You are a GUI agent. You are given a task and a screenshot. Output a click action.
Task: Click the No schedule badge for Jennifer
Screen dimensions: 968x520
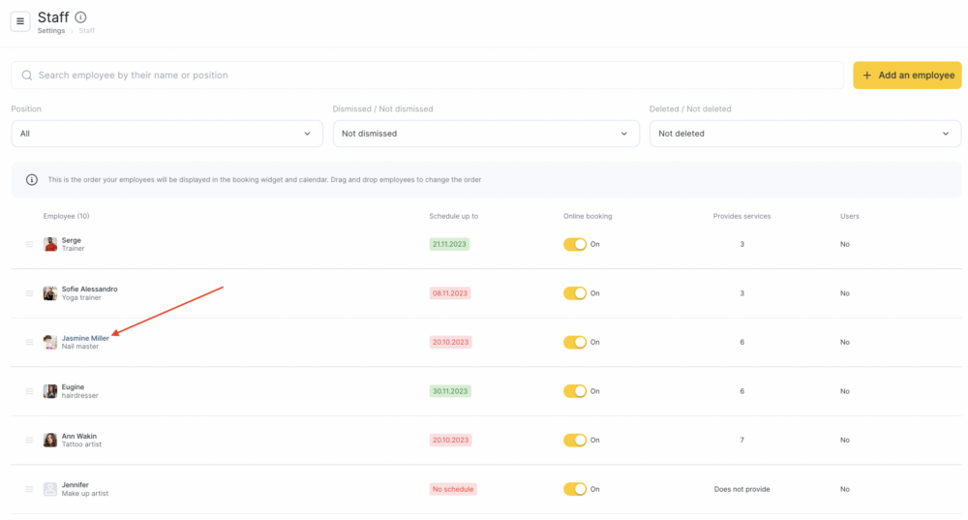[x=453, y=489]
